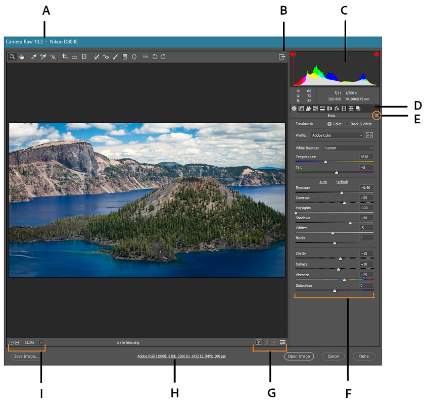Viewport: 427px width, 404px height.
Task: Select the Spot Removal tool
Action: tap(96, 57)
